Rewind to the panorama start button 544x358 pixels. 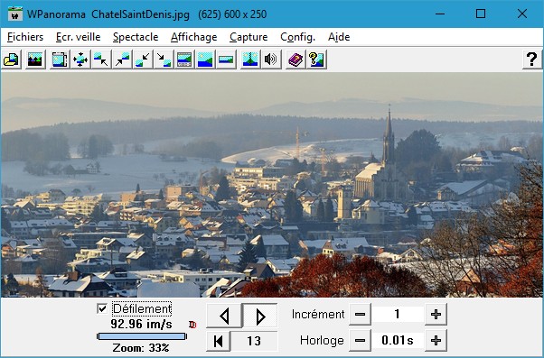219,341
